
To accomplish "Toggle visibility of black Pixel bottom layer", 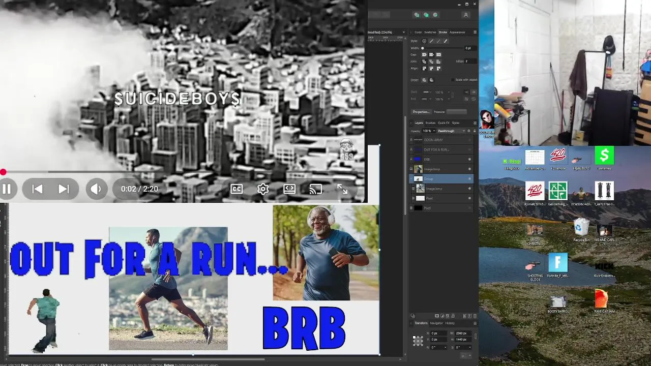I will tap(469, 207).
